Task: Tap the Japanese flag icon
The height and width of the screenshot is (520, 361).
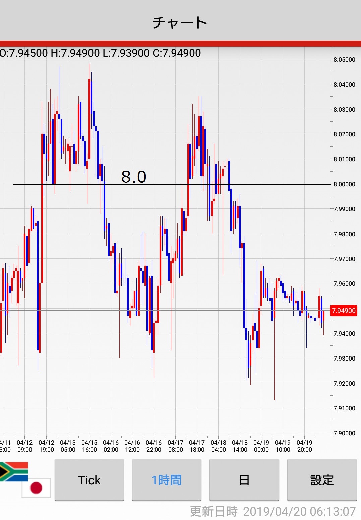Action: [x=36, y=487]
